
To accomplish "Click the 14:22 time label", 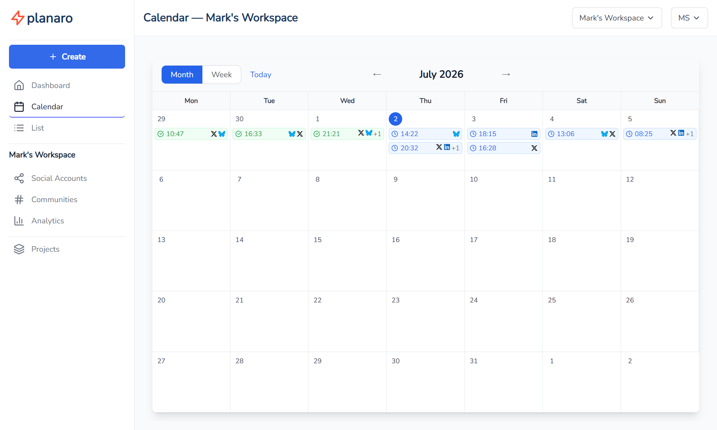I will pyautogui.click(x=409, y=134).
